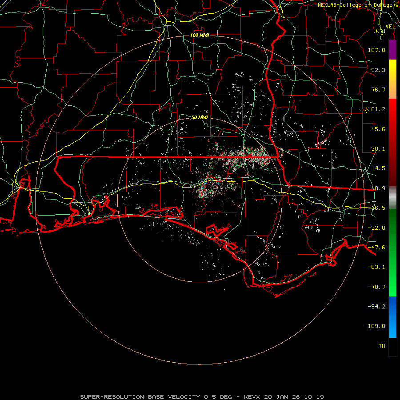Select the 107.8 value on velocity scale
This screenshot has height=400, width=400.
point(376,50)
